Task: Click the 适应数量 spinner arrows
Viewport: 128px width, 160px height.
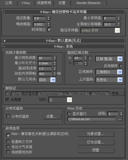Action: click(x=49, y=18)
